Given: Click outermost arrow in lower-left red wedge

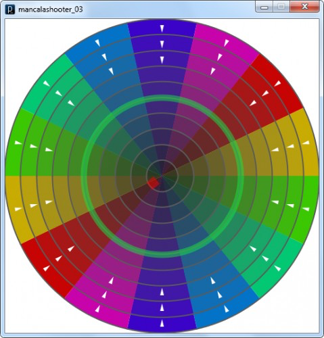Looking at the screenshot, I should [x=47, y=268].
